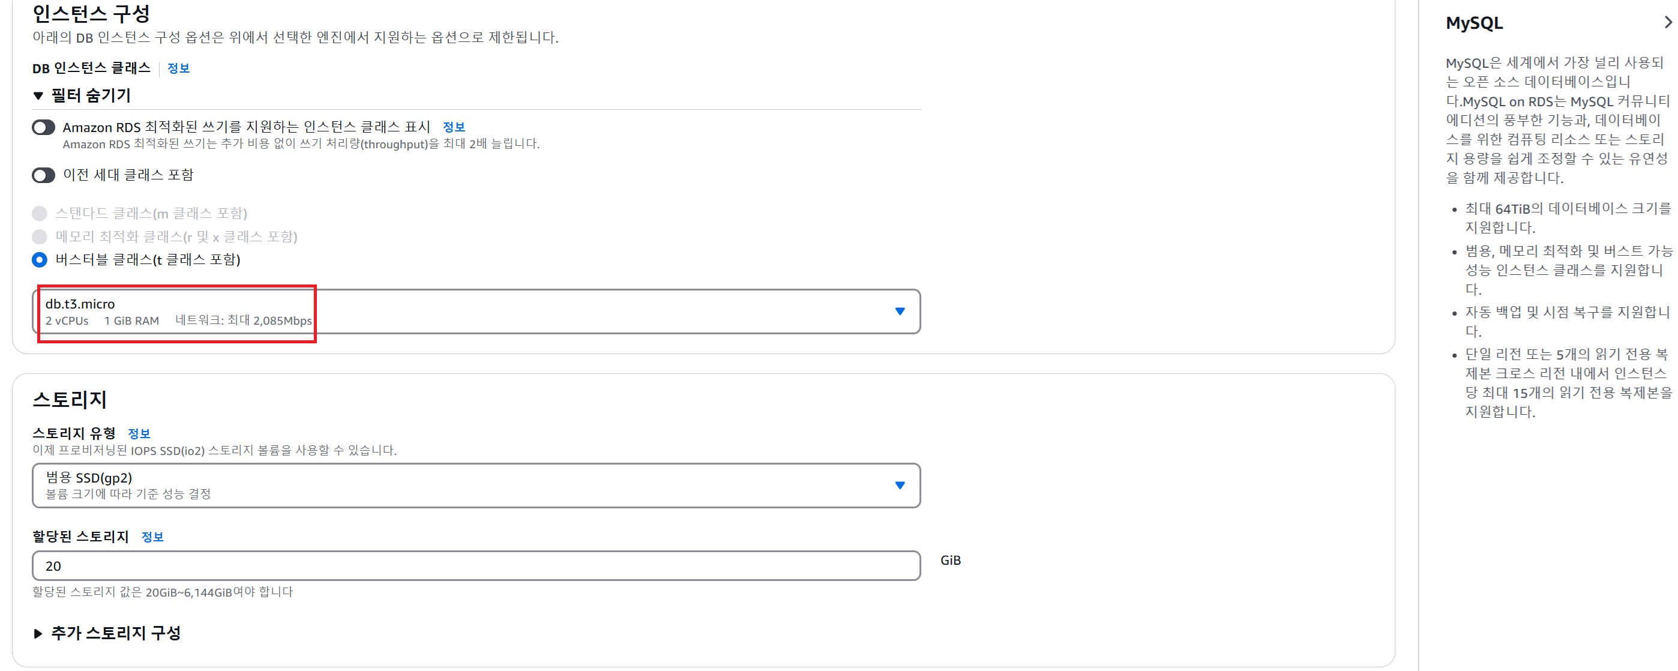The image size is (1678, 671).
Task: Select 스탠다드 클래스 radio option
Action: tap(40, 214)
